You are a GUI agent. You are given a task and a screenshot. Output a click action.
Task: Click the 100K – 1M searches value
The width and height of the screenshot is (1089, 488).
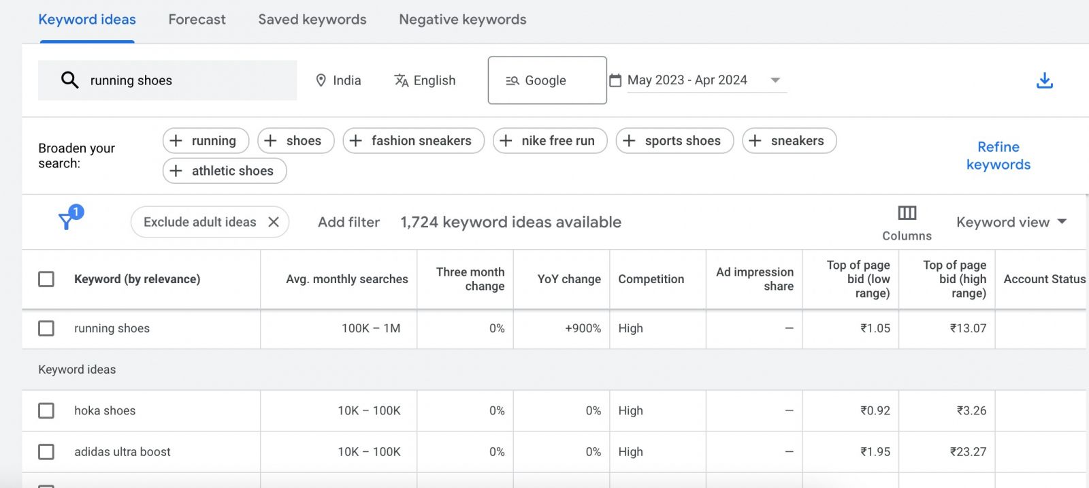tap(371, 328)
